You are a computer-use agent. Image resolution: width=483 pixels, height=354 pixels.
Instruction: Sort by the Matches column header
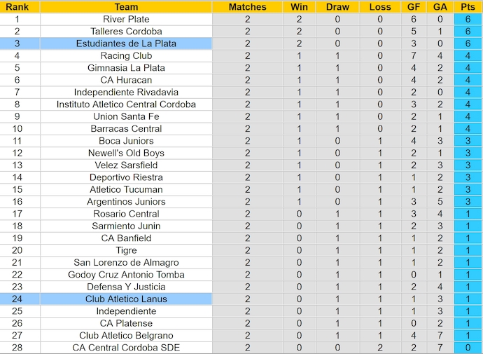pyautogui.click(x=248, y=7)
